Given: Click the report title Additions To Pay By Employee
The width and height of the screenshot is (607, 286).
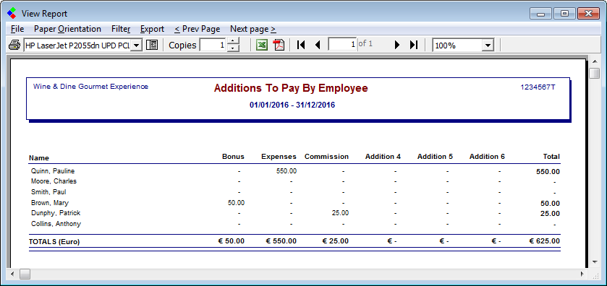Looking at the screenshot, I should [291, 88].
